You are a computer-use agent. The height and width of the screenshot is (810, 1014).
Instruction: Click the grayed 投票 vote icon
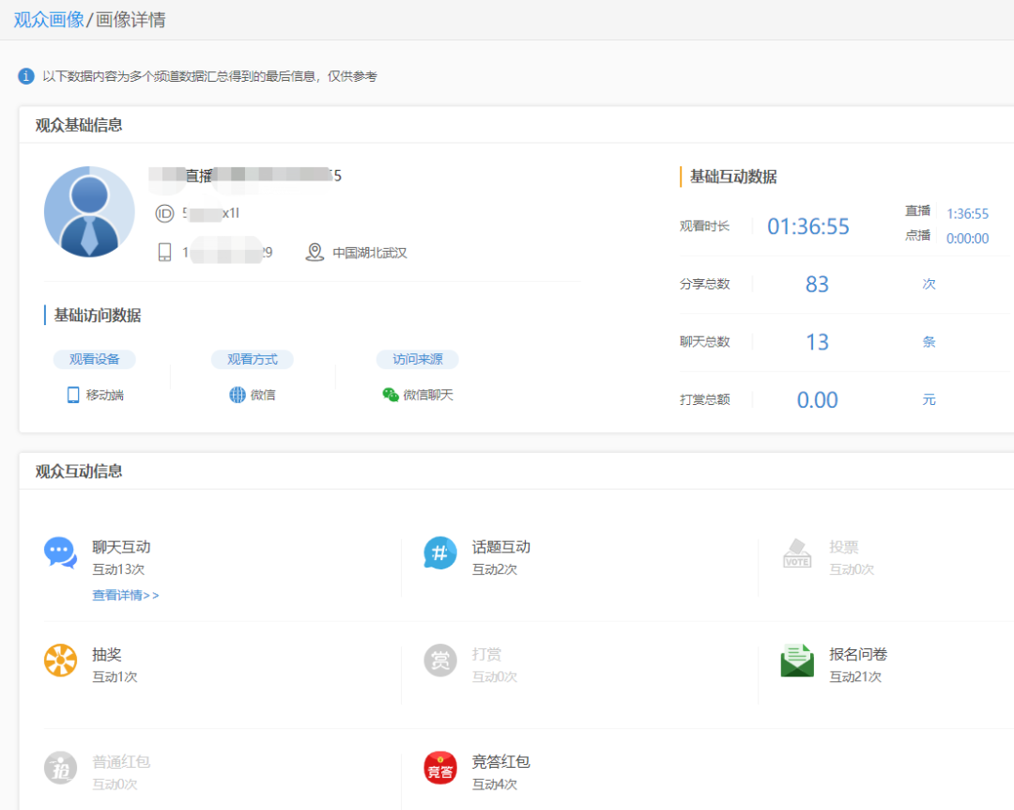click(x=796, y=554)
